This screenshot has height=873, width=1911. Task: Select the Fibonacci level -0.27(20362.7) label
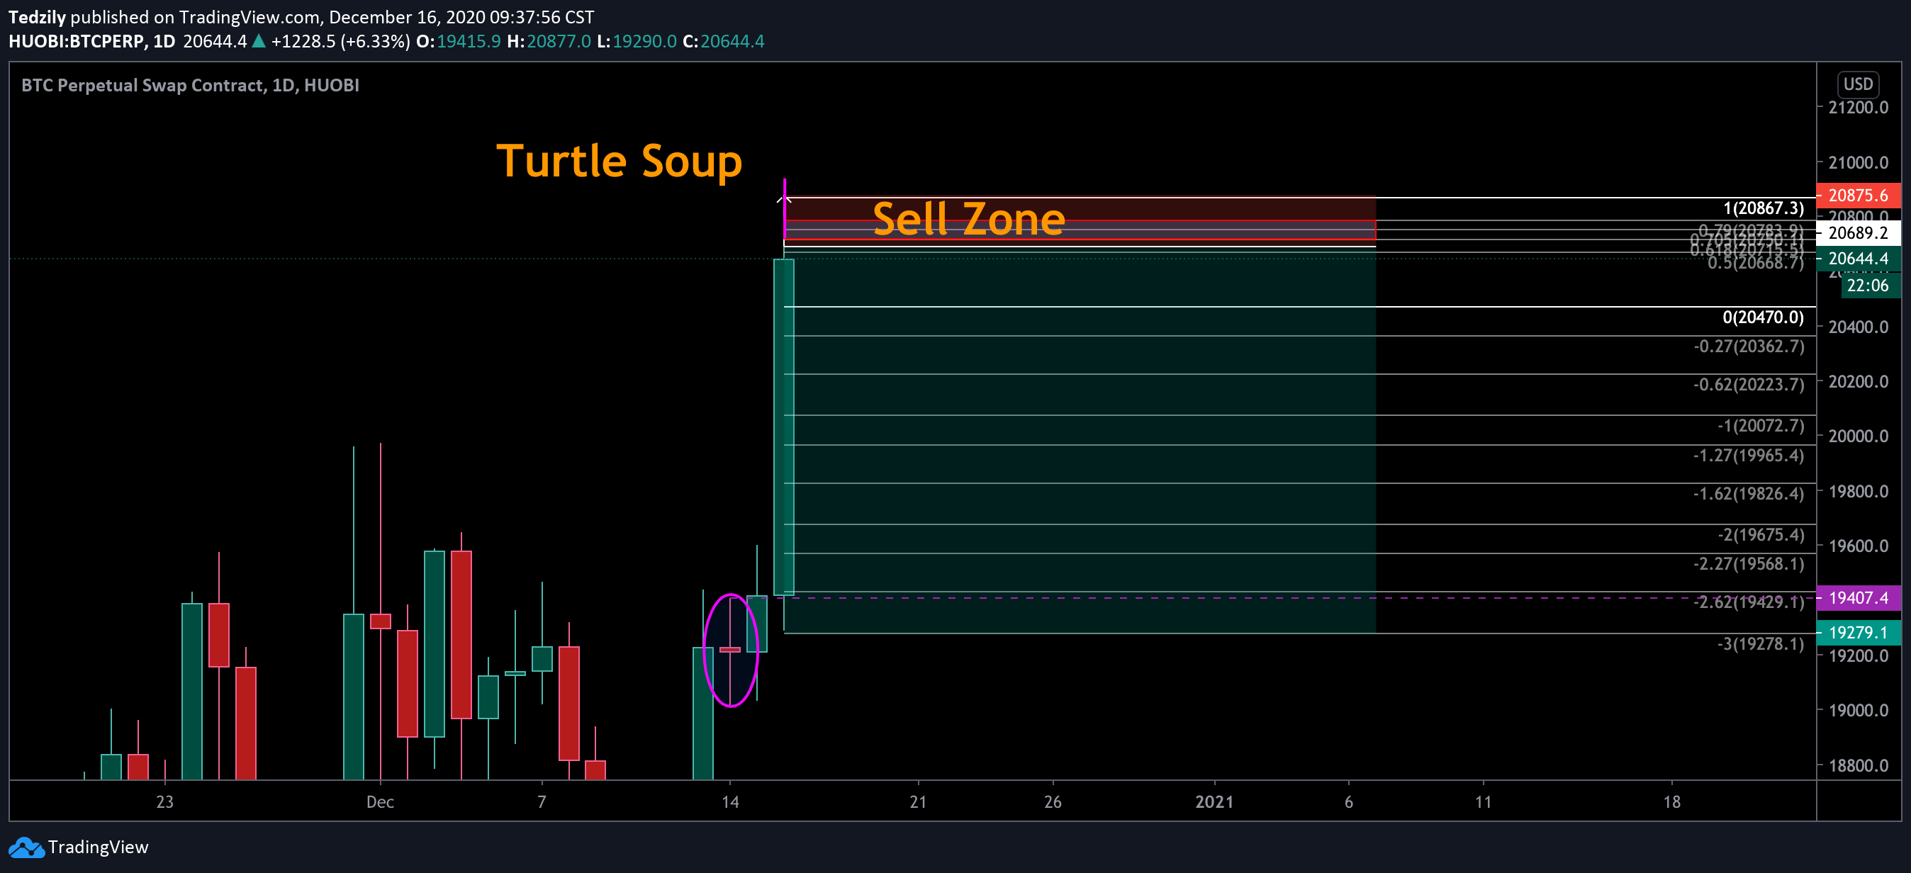click(x=1749, y=347)
